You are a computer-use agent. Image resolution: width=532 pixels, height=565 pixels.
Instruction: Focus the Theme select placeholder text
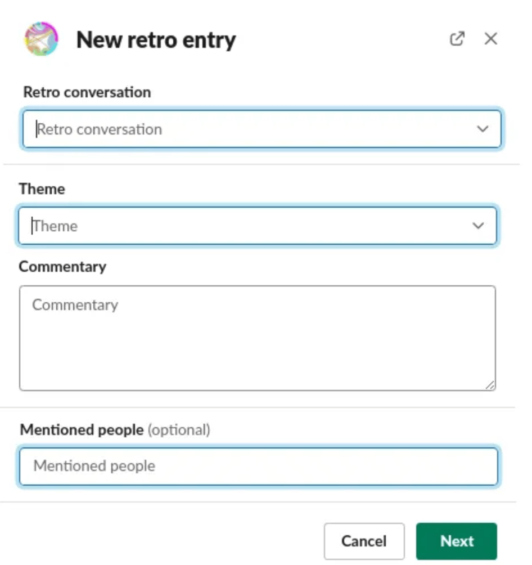[x=55, y=226]
